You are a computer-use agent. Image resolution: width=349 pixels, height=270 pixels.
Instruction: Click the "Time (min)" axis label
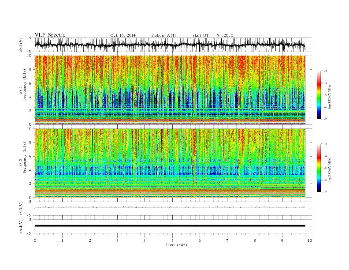pyautogui.click(x=176, y=245)
